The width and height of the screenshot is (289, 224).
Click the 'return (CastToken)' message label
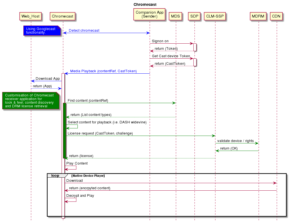tap(170, 64)
